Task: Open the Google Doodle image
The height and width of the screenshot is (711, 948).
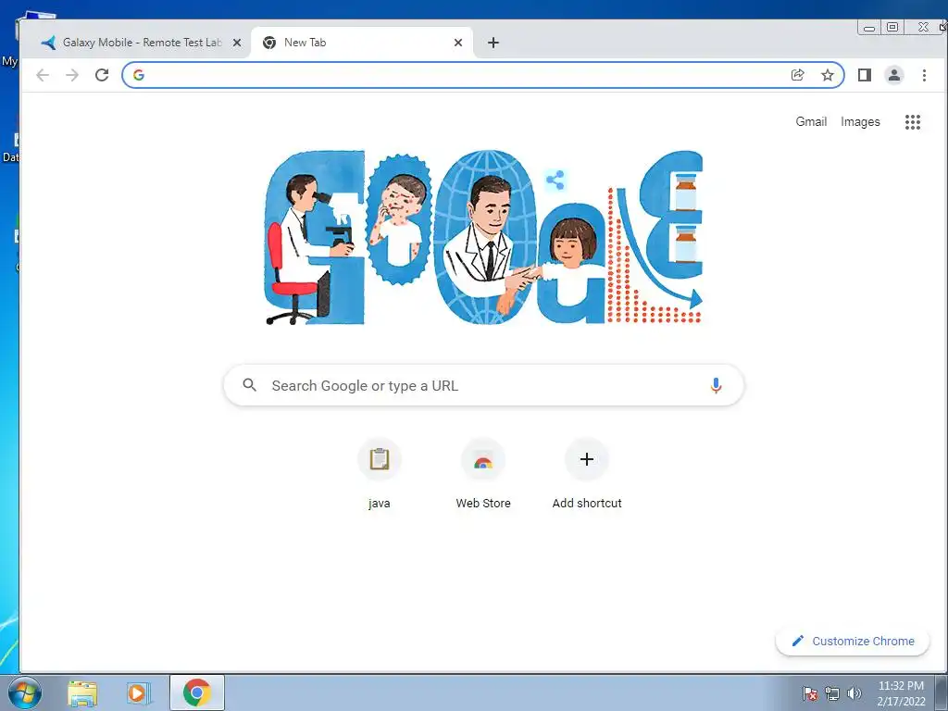Action: 483,237
